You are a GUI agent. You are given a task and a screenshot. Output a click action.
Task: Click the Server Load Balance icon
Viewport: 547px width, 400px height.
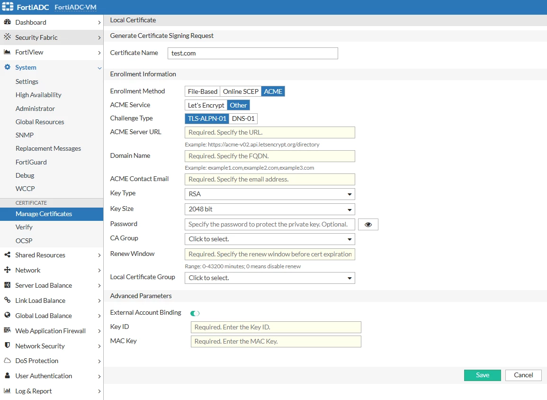7,285
